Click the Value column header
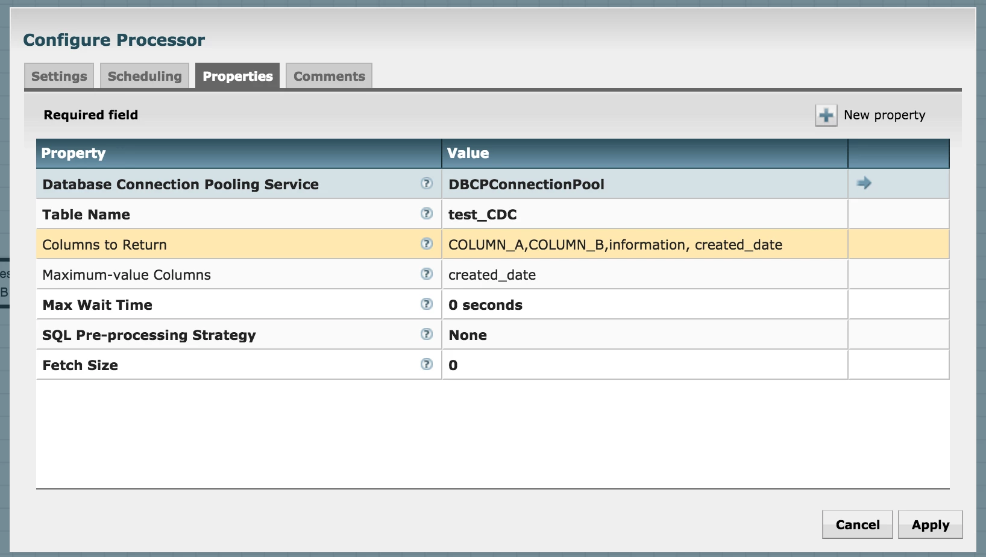Image resolution: width=986 pixels, height=557 pixels. (645, 153)
